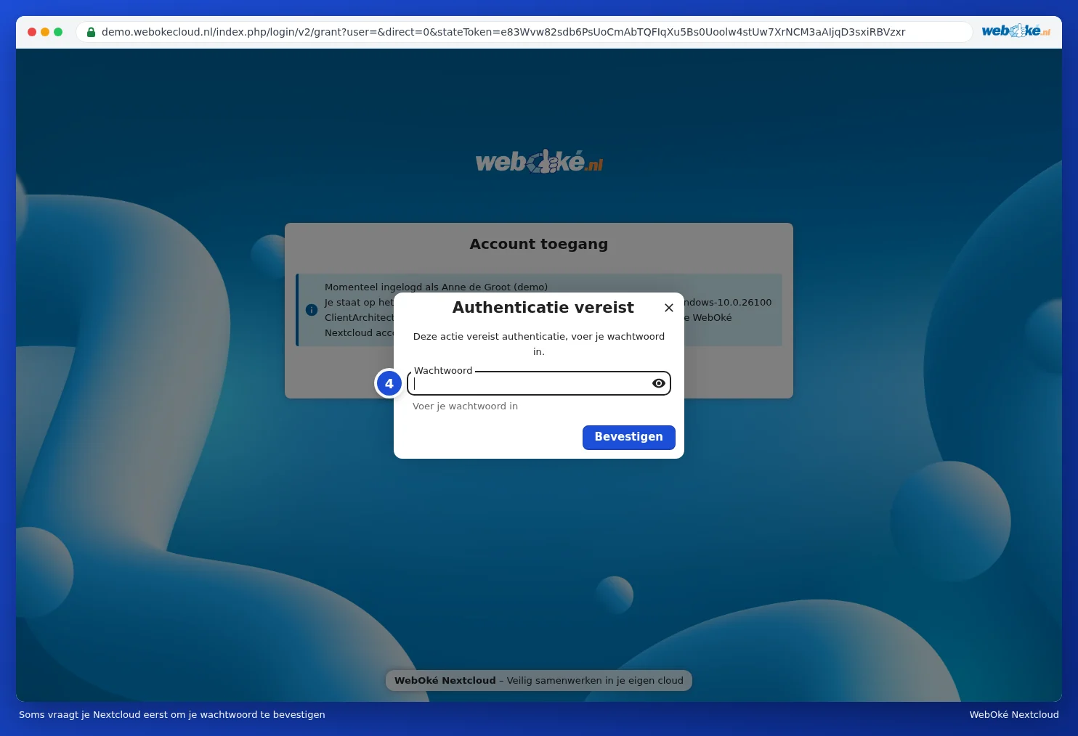Click the browser URL address text
Image resolution: width=1078 pixels, height=736 pixels.
503,32
